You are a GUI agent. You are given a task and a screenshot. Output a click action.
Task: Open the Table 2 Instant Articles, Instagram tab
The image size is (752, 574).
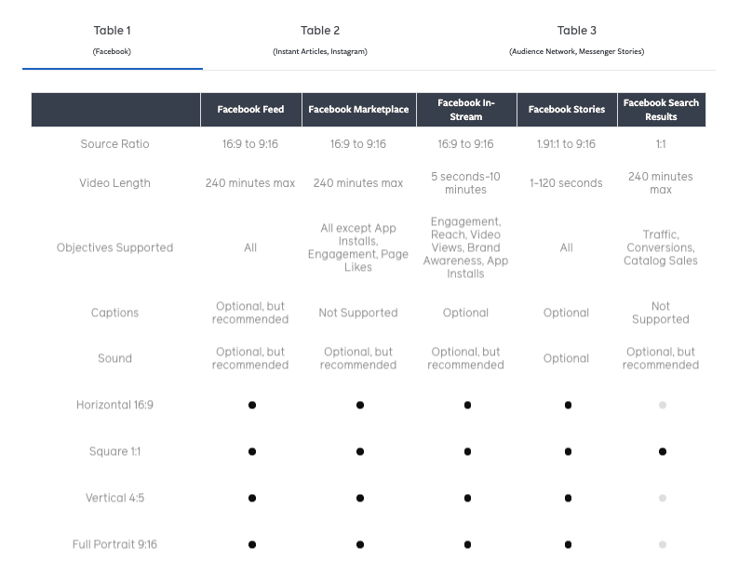(x=320, y=40)
